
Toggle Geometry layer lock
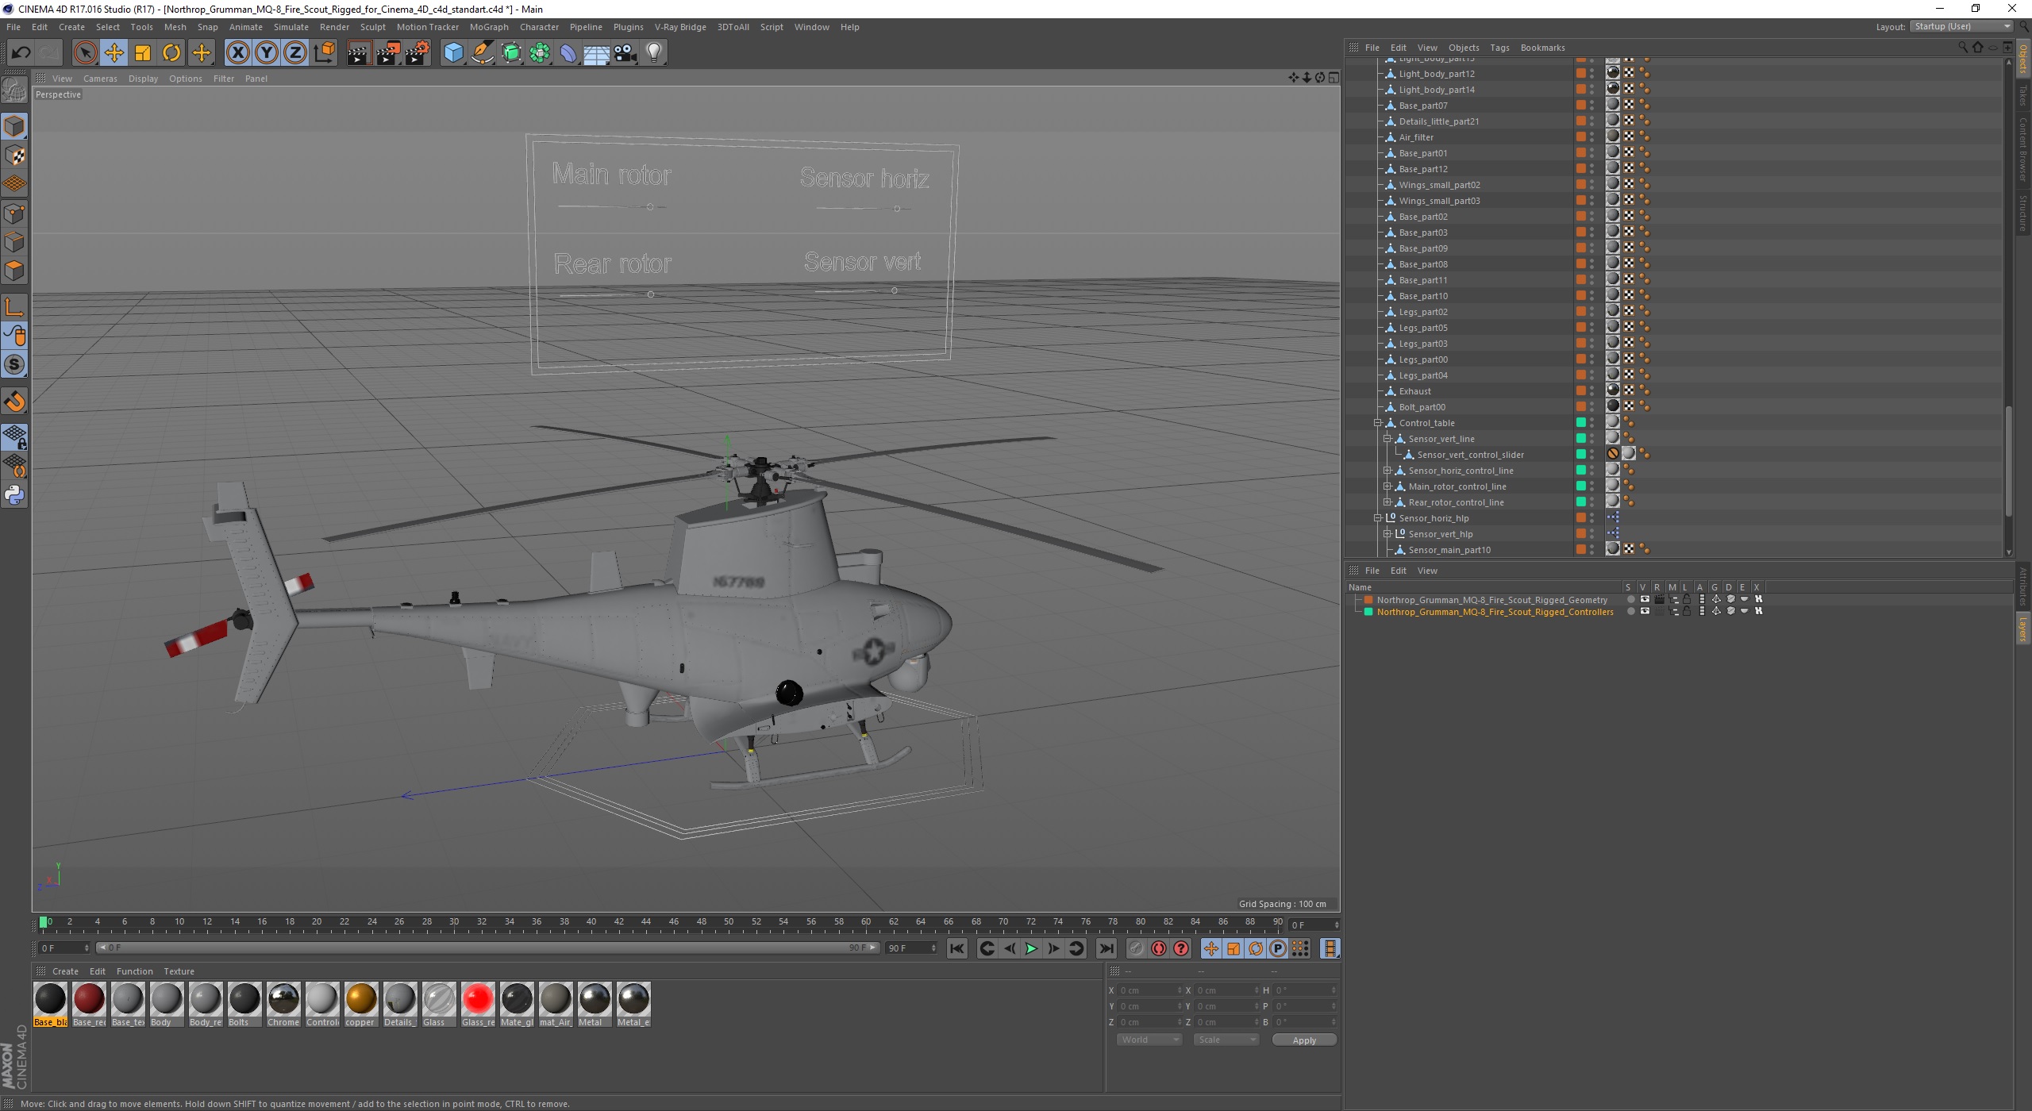pyautogui.click(x=1687, y=600)
